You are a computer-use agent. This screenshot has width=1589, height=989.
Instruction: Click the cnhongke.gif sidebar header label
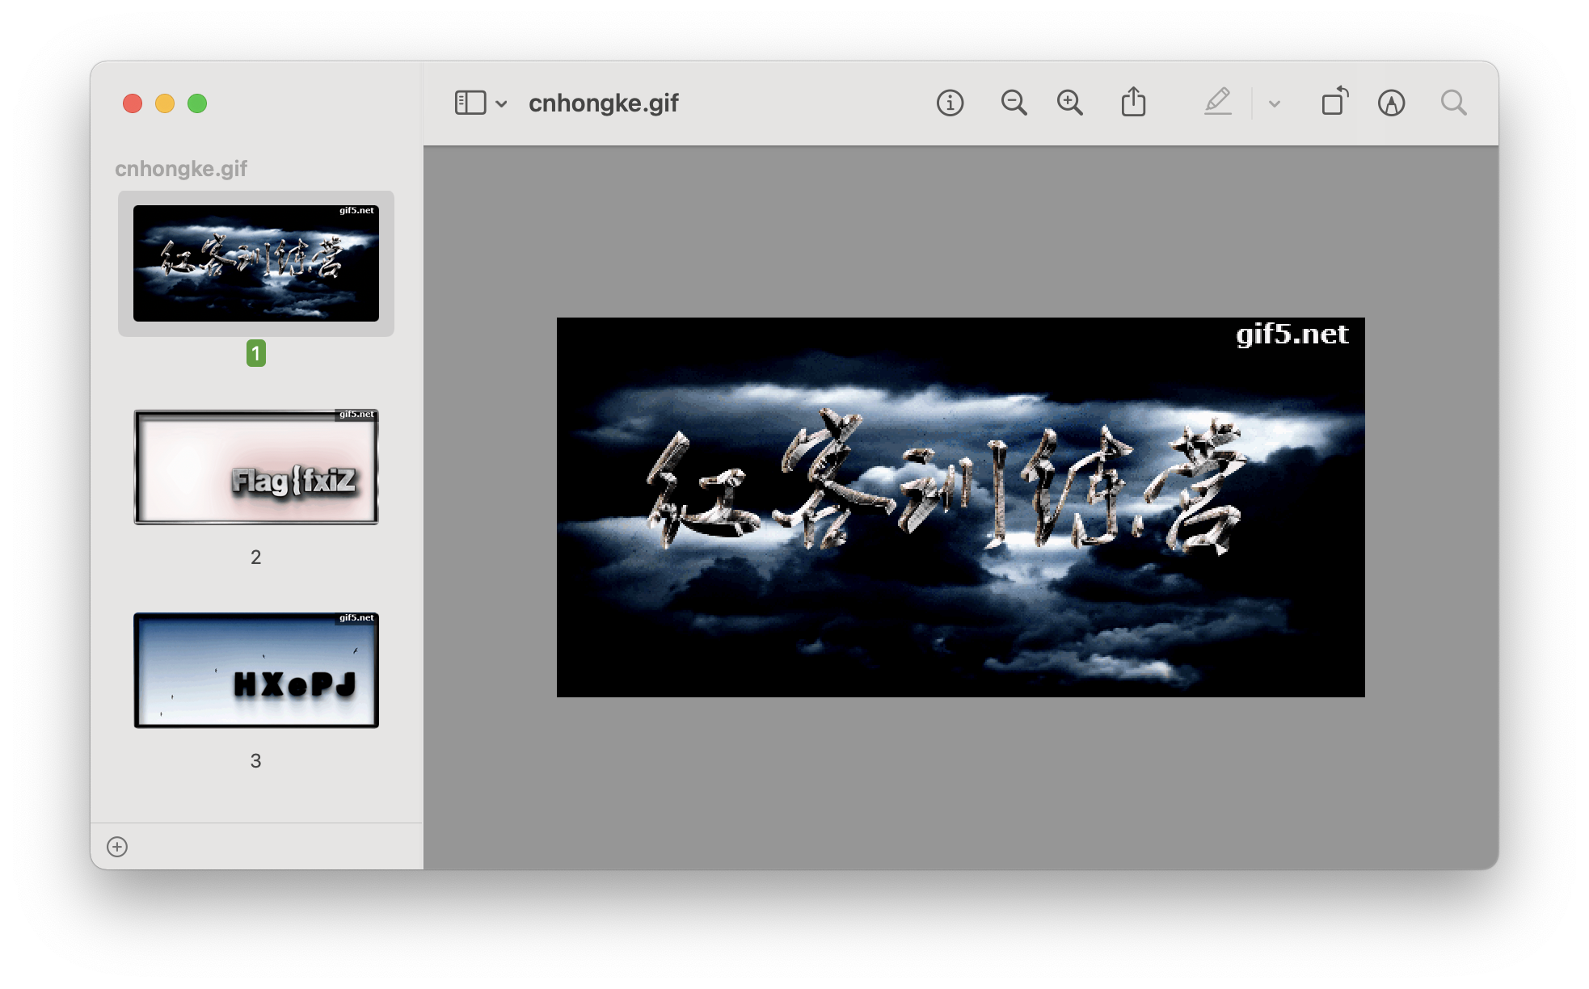click(181, 168)
